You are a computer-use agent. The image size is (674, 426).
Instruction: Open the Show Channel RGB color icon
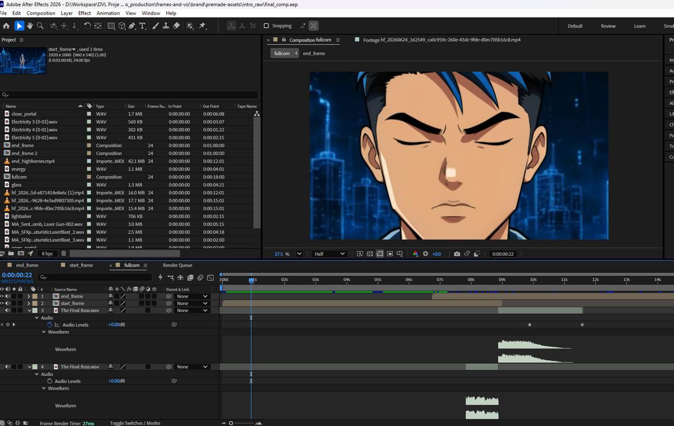point(416,254)
